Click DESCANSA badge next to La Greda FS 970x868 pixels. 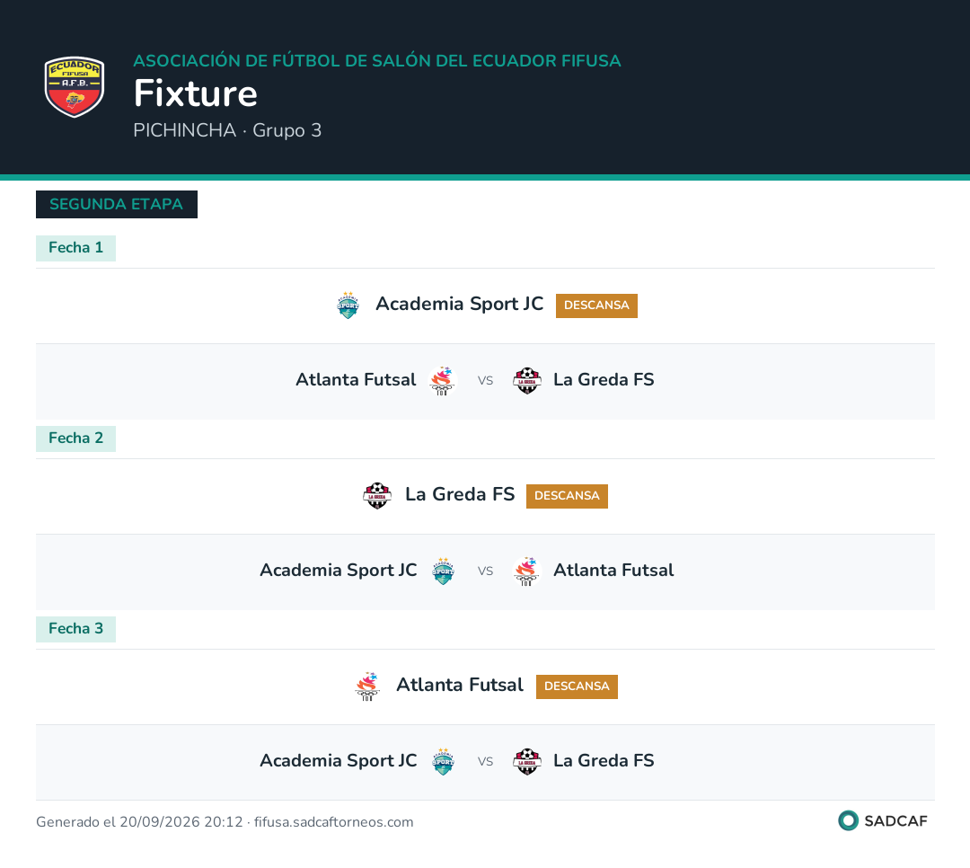567,497
